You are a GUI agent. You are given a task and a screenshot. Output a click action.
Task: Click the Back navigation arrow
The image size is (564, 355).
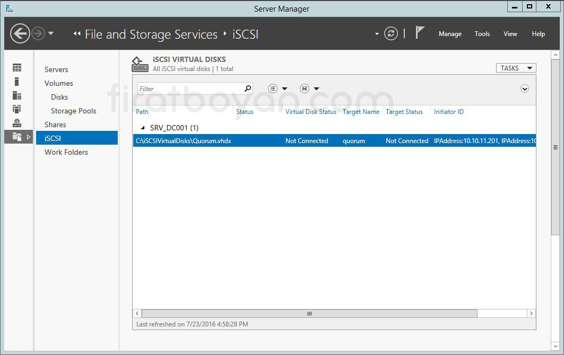pos(20,34)
